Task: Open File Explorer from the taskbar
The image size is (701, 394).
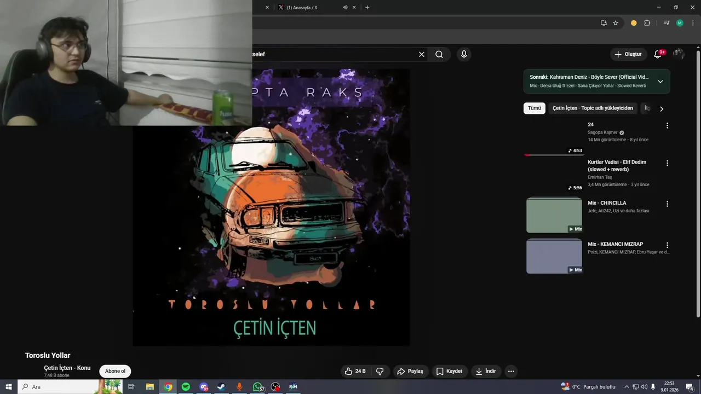Action: click(x=150, y=387)
